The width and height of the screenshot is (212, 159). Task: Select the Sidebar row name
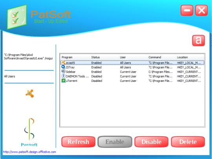(71, 72)
